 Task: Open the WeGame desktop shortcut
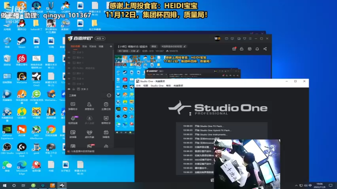click(22, 78)
